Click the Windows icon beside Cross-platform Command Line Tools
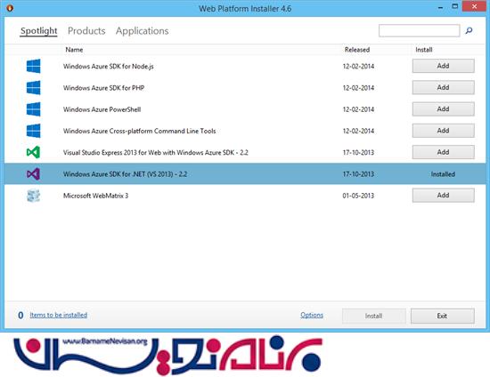Image resolution: width=490 pixels, height=377 pixels. (34, 131)
